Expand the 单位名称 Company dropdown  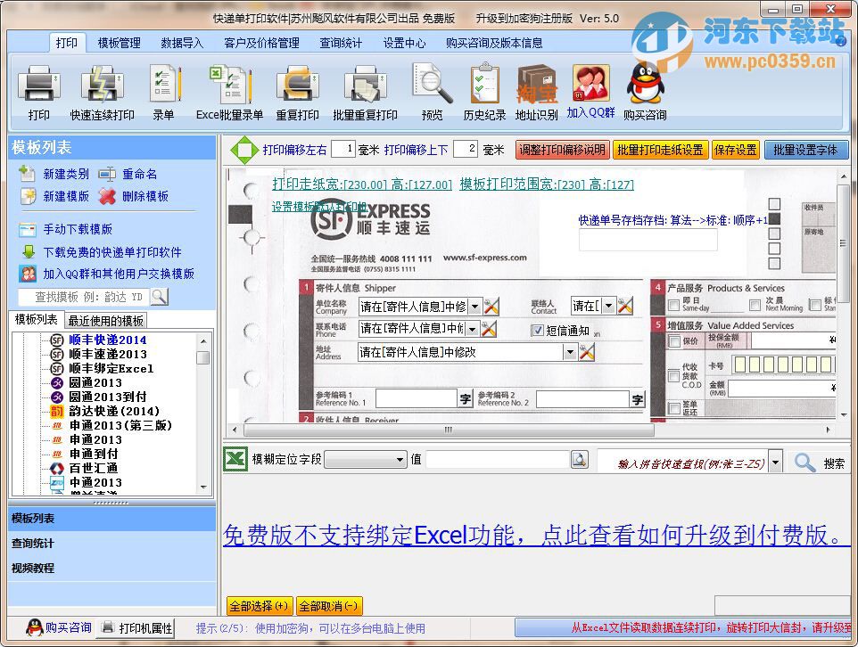point(474,307)
